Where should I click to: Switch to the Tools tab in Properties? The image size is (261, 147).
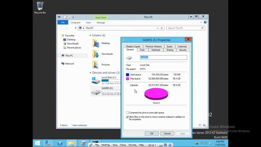pyautogui.click(x=142, y=50)
